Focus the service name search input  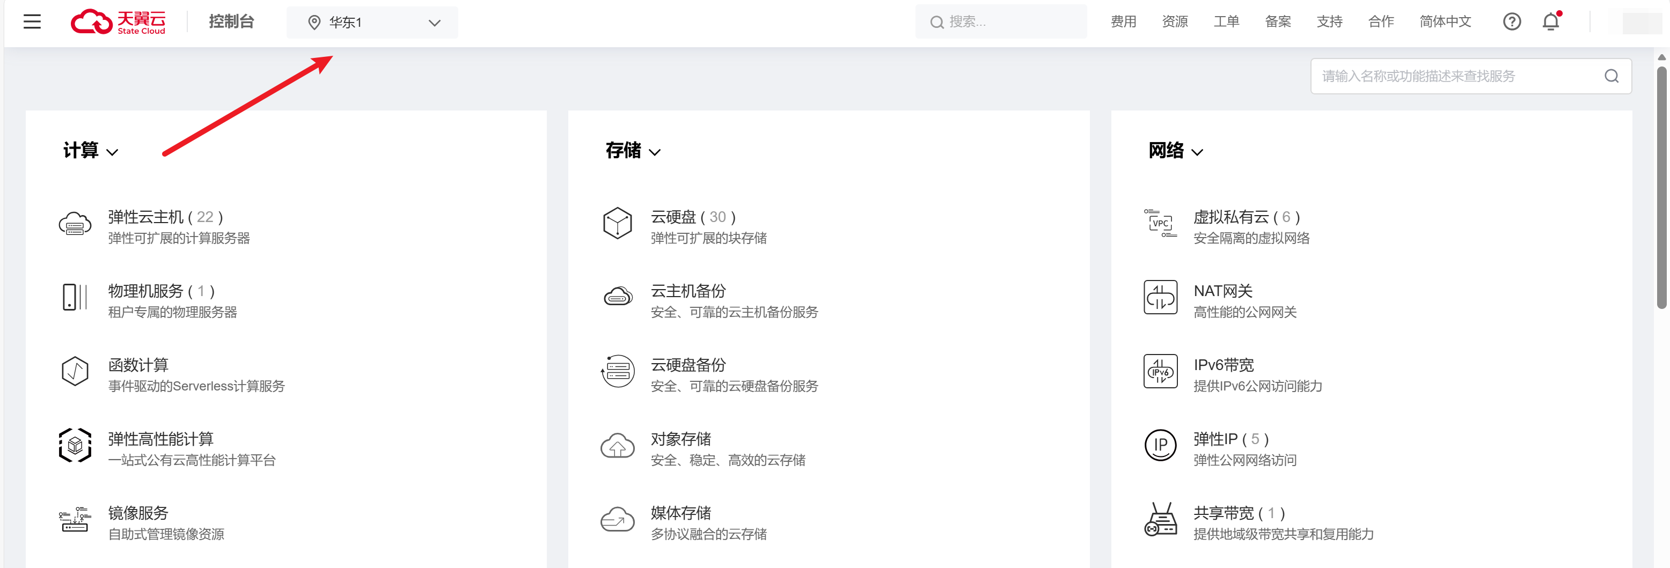point(1470,76)
